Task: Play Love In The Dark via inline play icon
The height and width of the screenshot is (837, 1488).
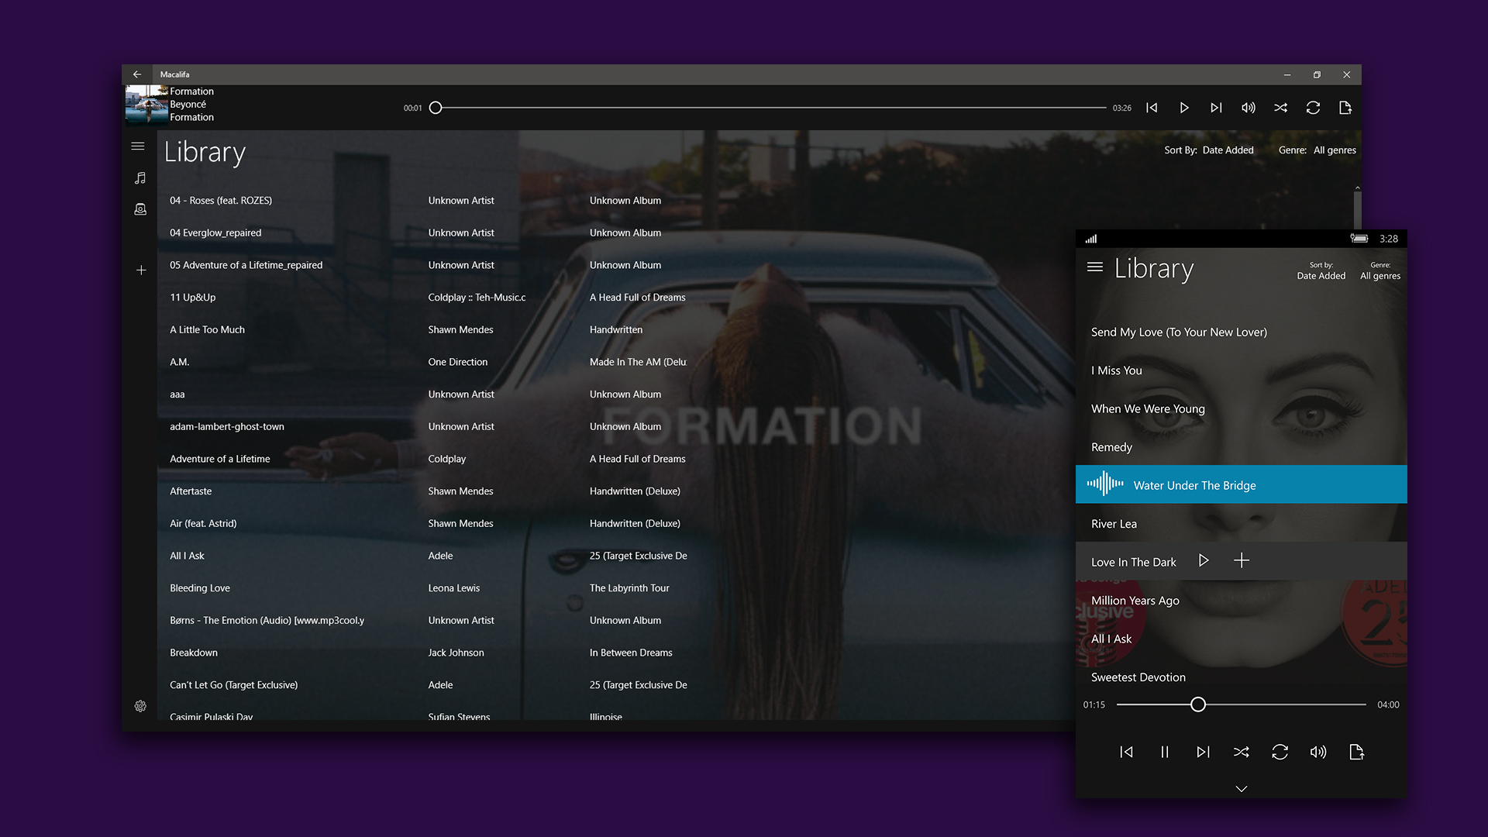Action: click(x=1204, y=560)
